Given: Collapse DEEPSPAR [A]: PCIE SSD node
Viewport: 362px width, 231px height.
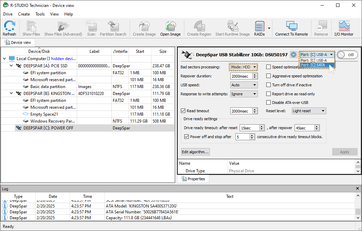Looking at the screenshot, I should 11,66.
